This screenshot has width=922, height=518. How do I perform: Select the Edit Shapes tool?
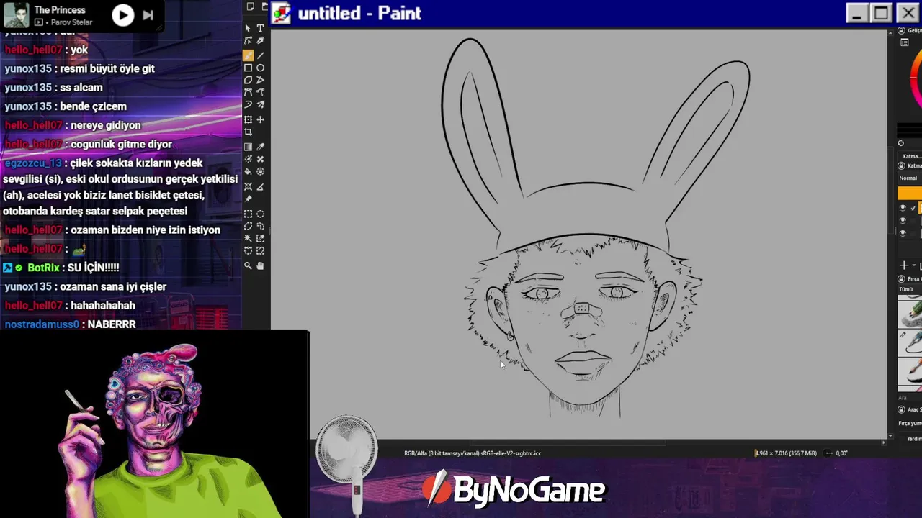tap(248, 42)
